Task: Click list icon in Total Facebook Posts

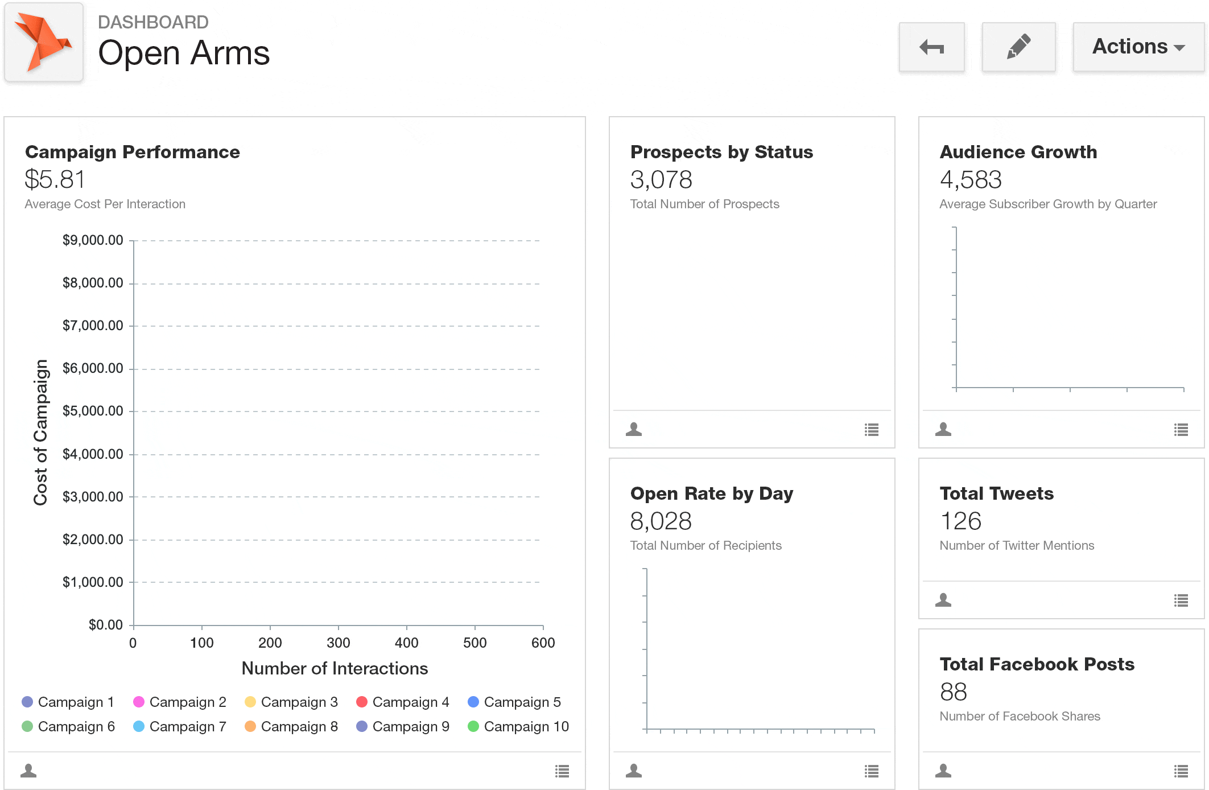Action: (1181, 771)
